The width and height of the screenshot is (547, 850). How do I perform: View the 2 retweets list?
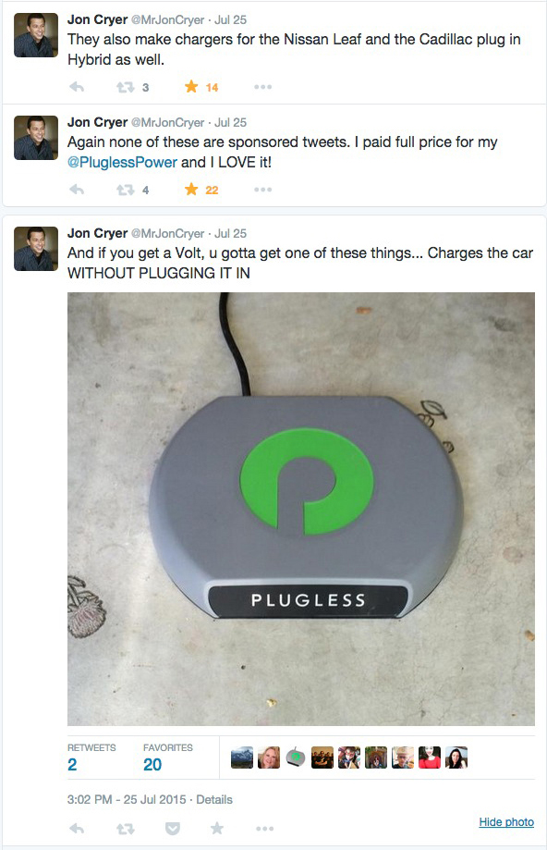(x=91, y=758)
